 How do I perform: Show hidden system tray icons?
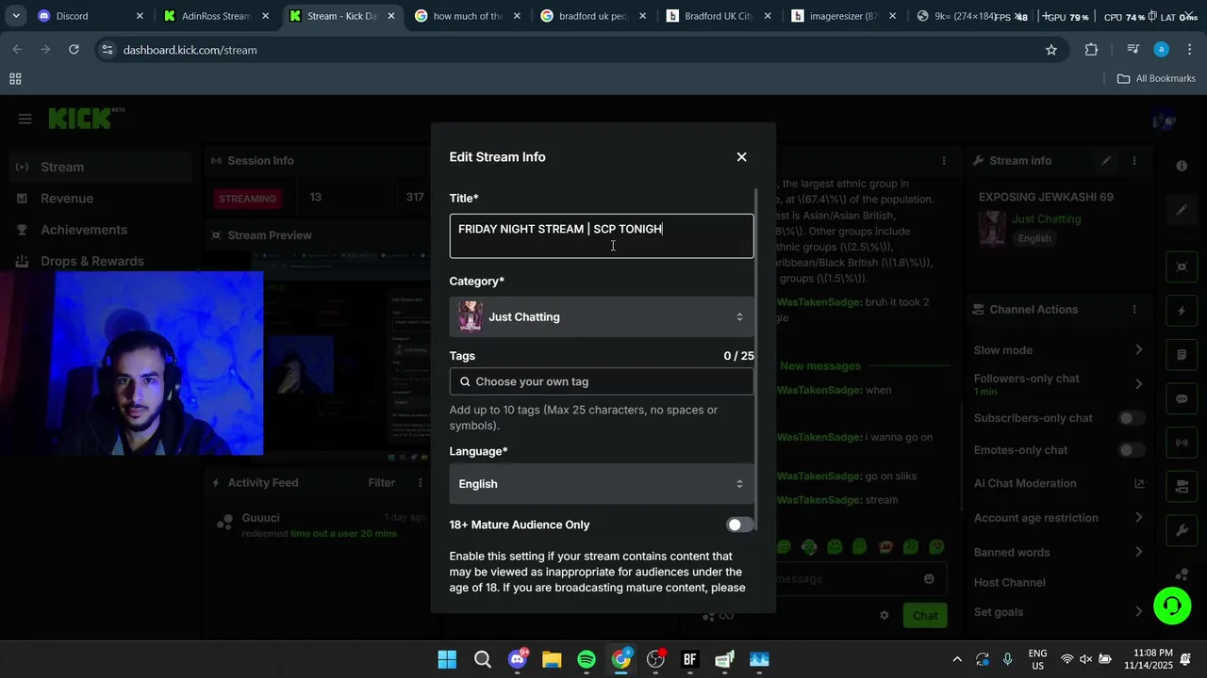point(956,659)
